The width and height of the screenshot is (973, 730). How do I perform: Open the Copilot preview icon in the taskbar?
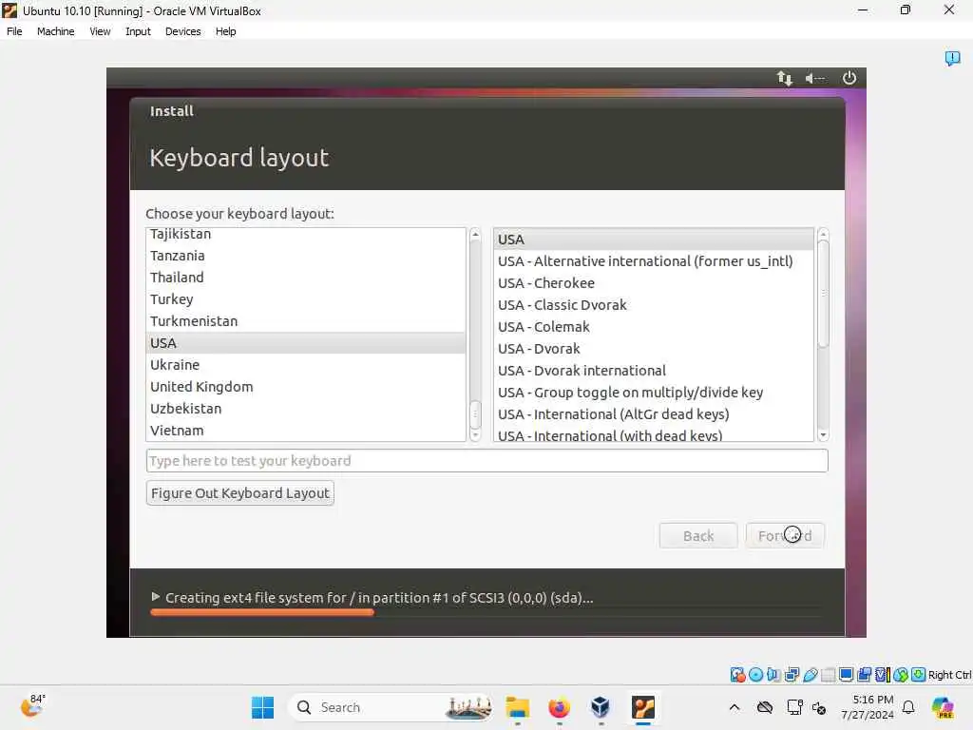(943, 707)
